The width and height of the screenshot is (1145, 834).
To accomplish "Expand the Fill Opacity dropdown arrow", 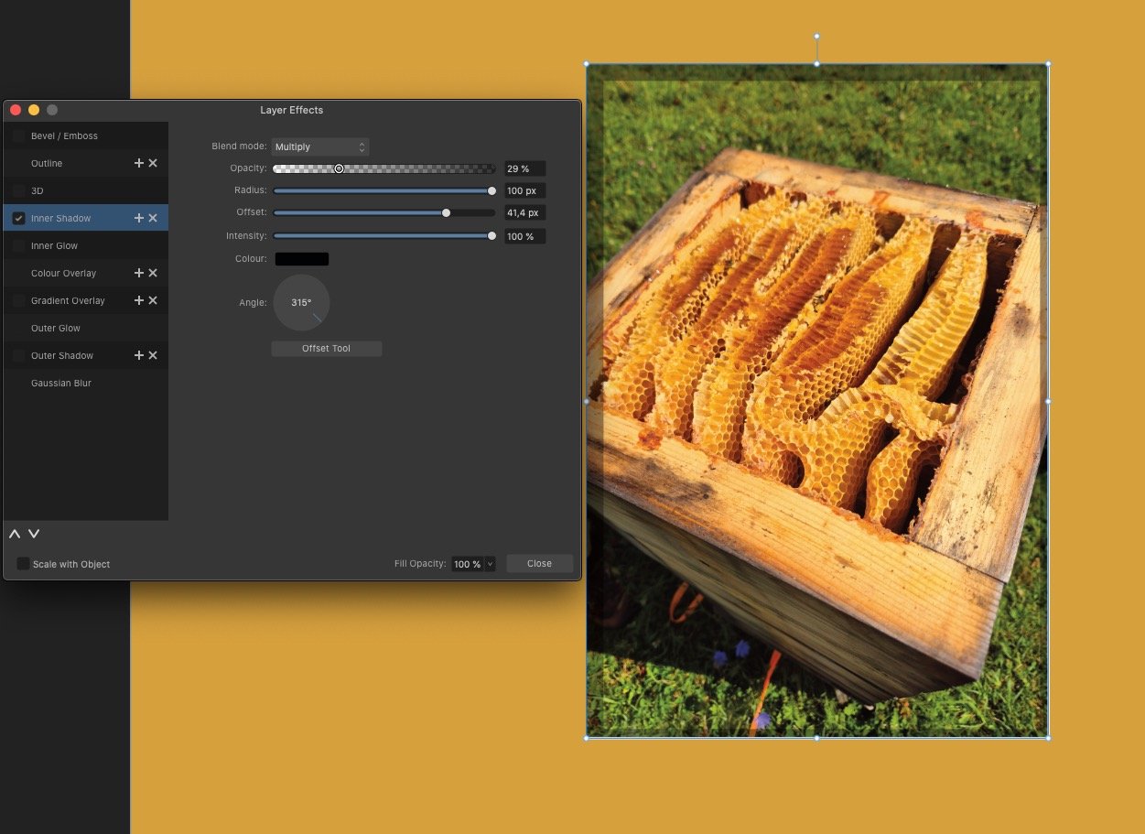I will [491, 564].
